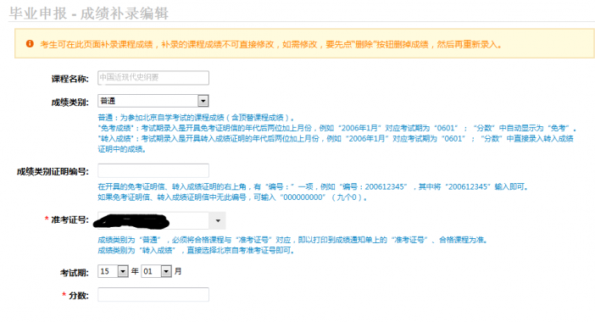
Task: Click the 考试期 label
Action: tap(75, 273)
